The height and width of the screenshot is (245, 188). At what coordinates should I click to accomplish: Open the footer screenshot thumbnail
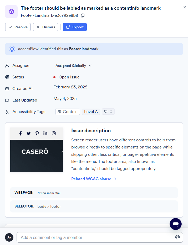pyautogui.click(x=37, y=150)
